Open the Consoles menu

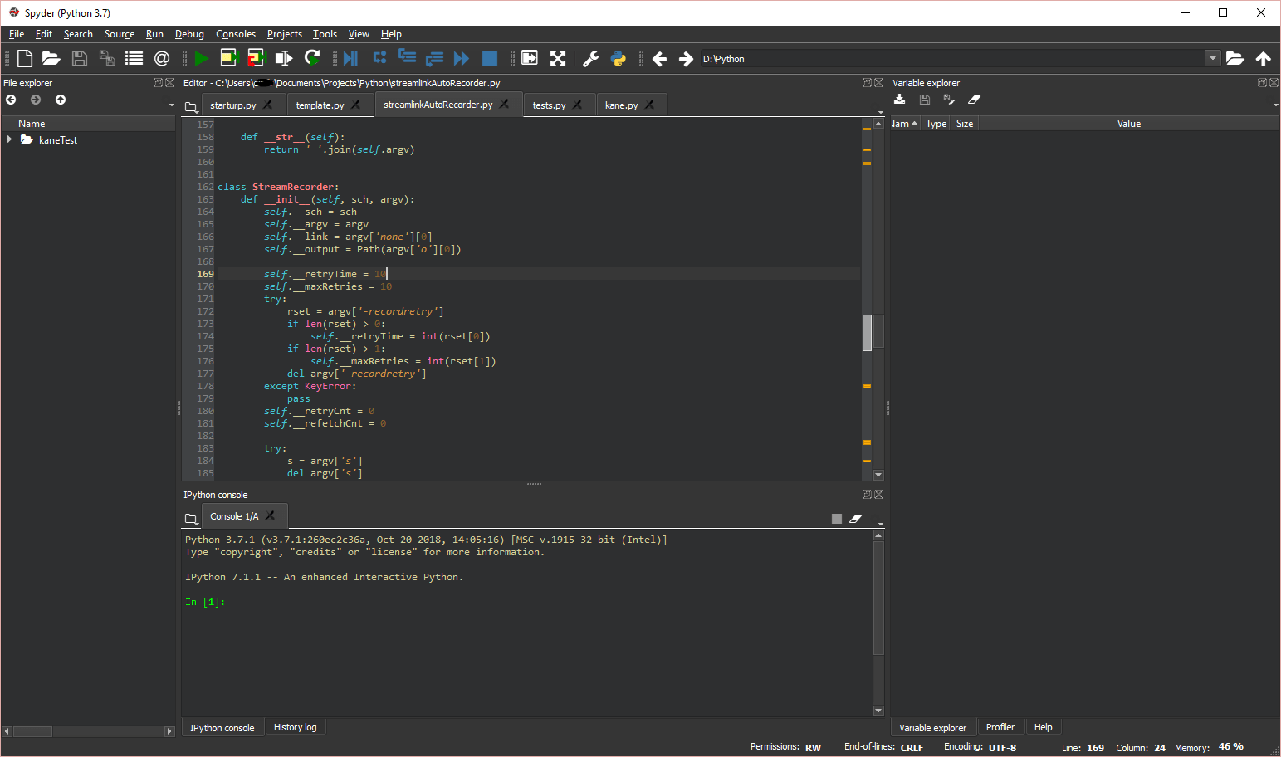(x=236, y=34)
